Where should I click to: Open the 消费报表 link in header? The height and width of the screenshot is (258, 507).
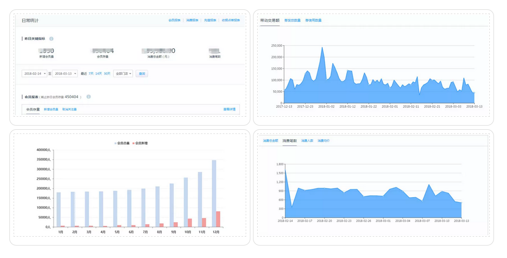point(192,20)
